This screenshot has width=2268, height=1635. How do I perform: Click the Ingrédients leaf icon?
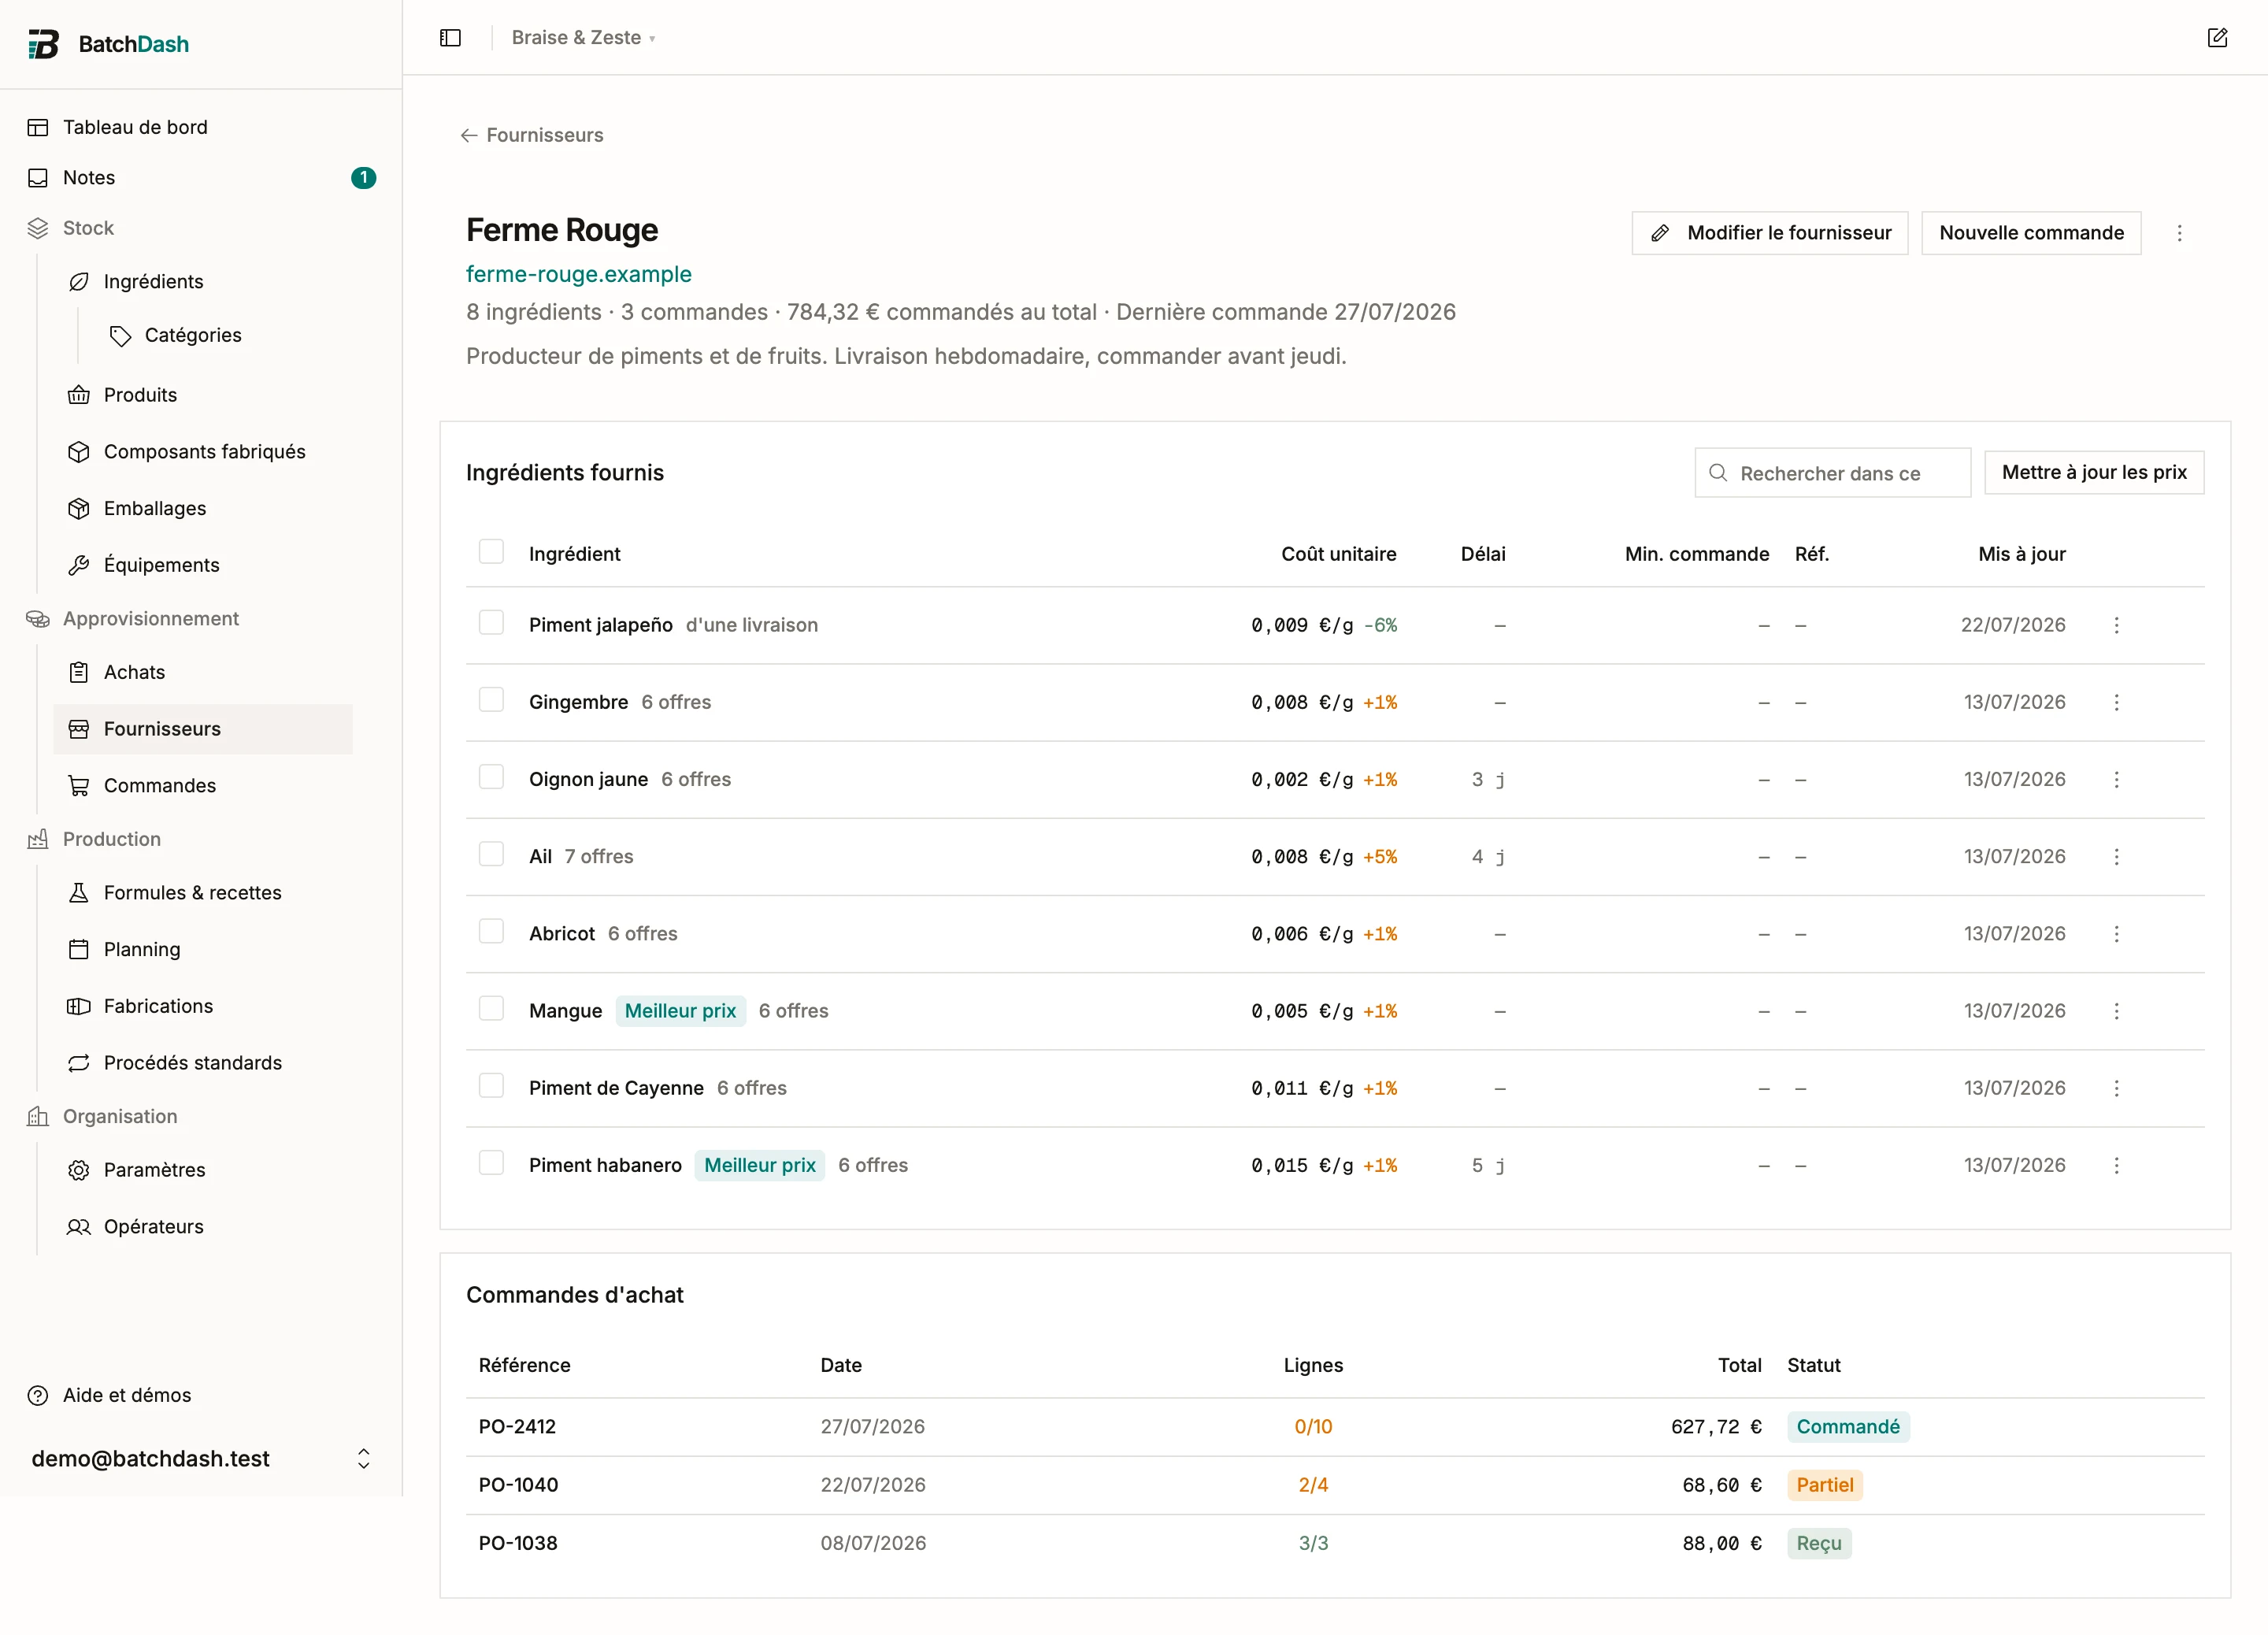tap(79, 282)
